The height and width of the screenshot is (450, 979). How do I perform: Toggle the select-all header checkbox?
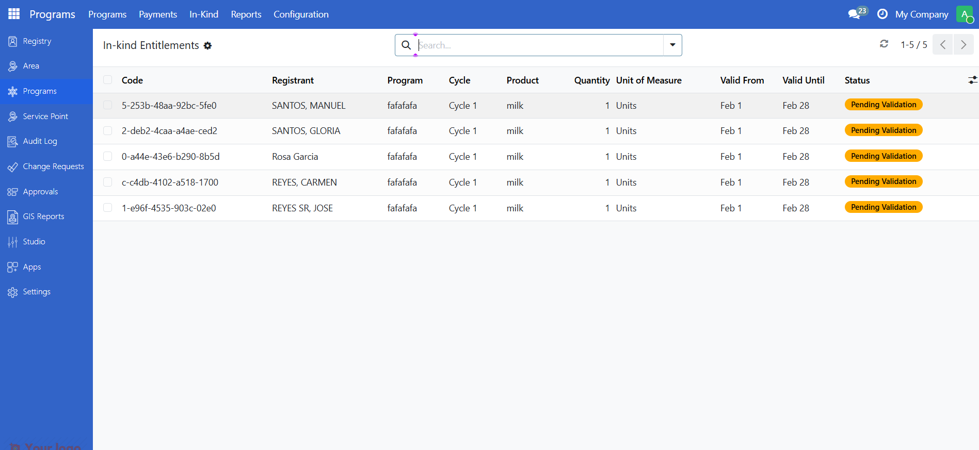coord(107,80)
